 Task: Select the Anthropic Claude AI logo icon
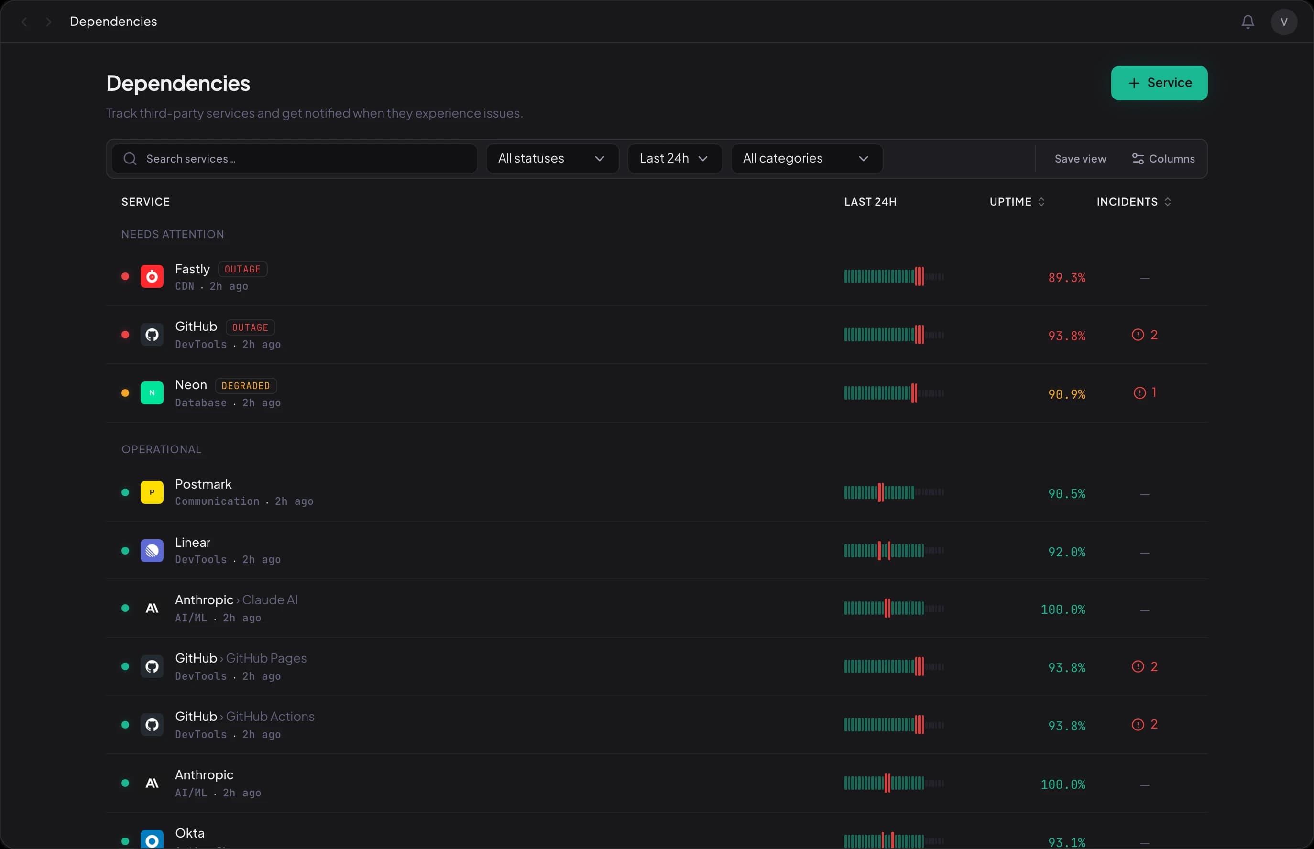[x=152, y=608]
